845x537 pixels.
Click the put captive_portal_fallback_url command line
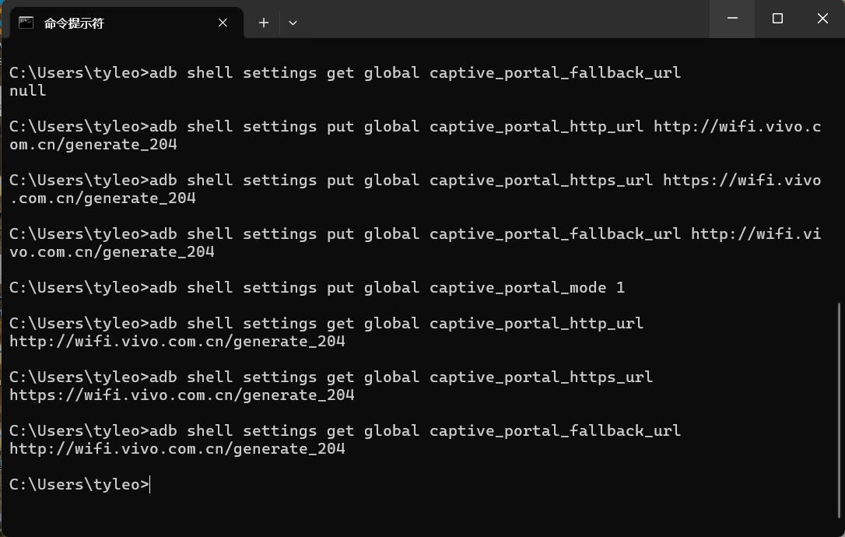tap(415, 233)
